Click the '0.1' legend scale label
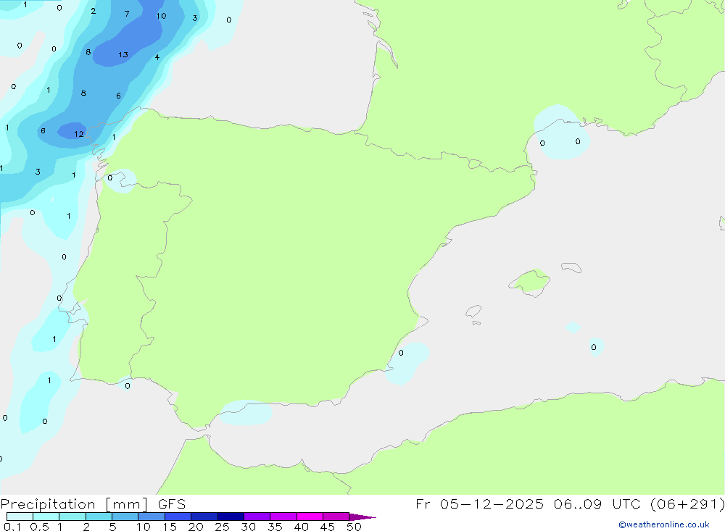The image size is (725, 531). pos(12,527)
